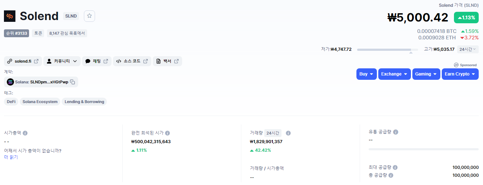Click the ₩5,000.42 price value
Viewport: 483px width, 185px height.
[x=418, y=18]
